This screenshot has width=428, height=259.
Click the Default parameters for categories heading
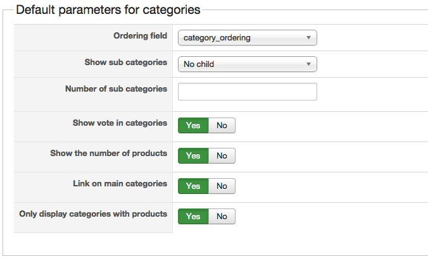[x=108, y=10]
